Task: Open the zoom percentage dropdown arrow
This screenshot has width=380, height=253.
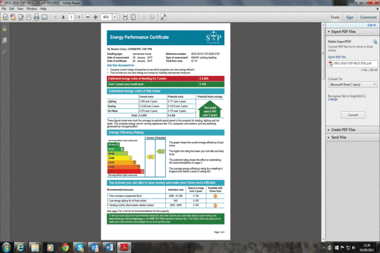Action: pyautogui.click(x=115, y=17)
